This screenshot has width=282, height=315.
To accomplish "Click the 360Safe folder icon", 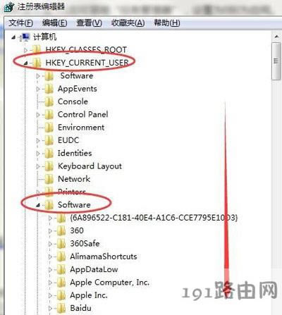I will coord(61,244).
